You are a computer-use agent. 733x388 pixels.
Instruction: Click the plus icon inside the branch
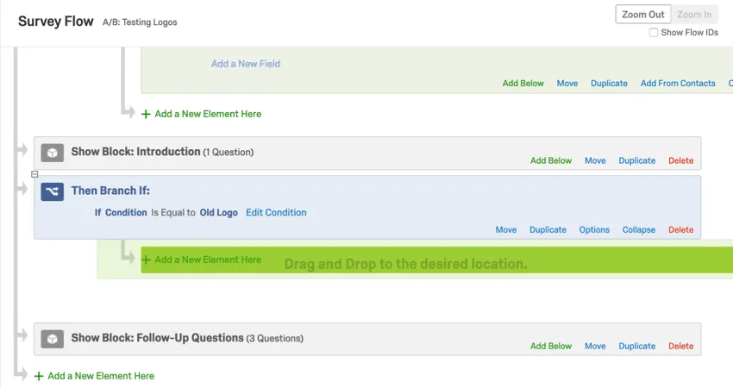[146, 260]
